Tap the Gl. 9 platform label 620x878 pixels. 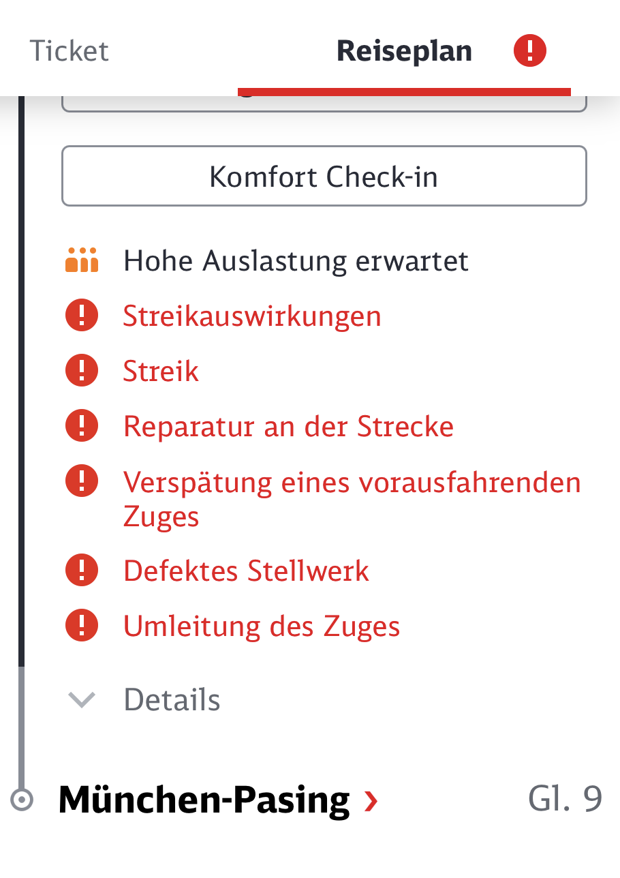click(x=565, y=799)
